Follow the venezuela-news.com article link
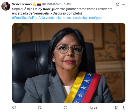The image size is (128, 112). click(x=75, y=18)
